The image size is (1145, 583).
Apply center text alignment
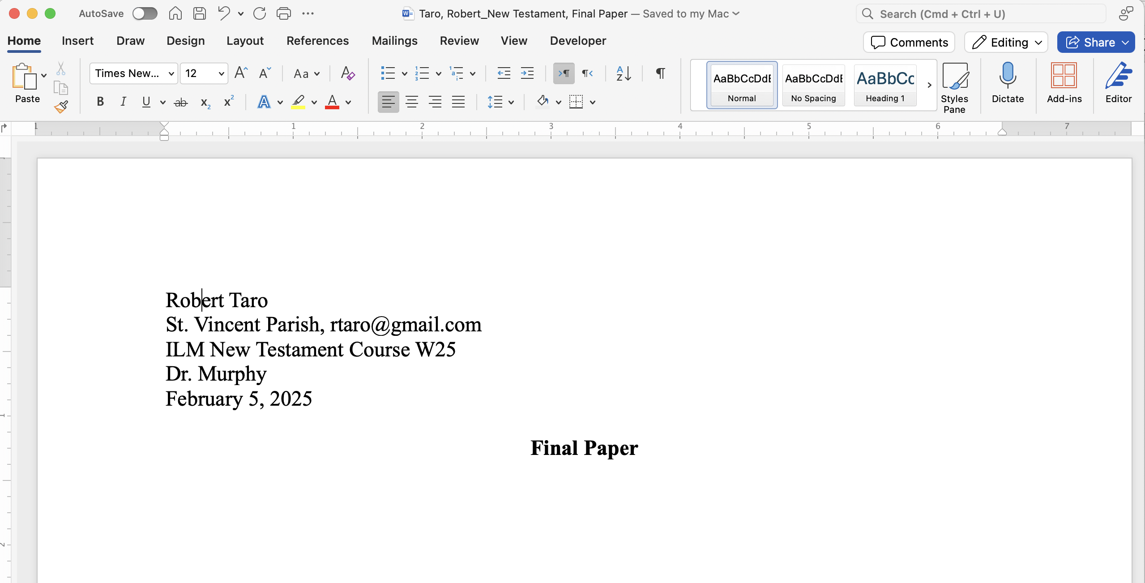[411, 102]
